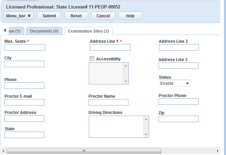
Task: Select the Proctor E-mail text box
Action: point(24,102)
